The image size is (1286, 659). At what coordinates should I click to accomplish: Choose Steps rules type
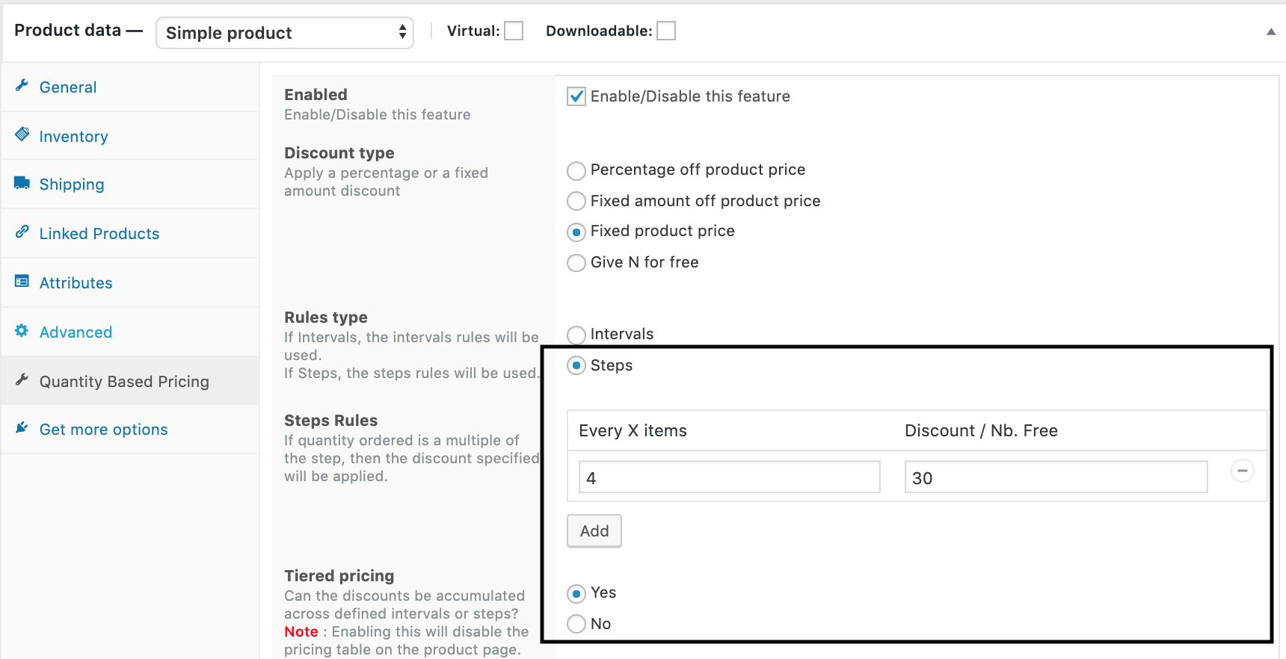[576, 365]
